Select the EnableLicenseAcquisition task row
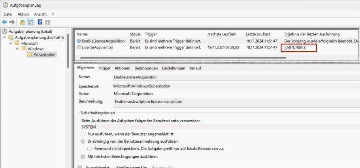Screen dimensions: 360x168 pyautogui.click(x=216, y=41)
